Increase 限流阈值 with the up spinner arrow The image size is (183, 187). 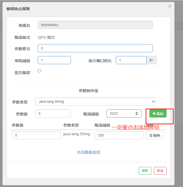pyautogui.click(x=137, y=112)
